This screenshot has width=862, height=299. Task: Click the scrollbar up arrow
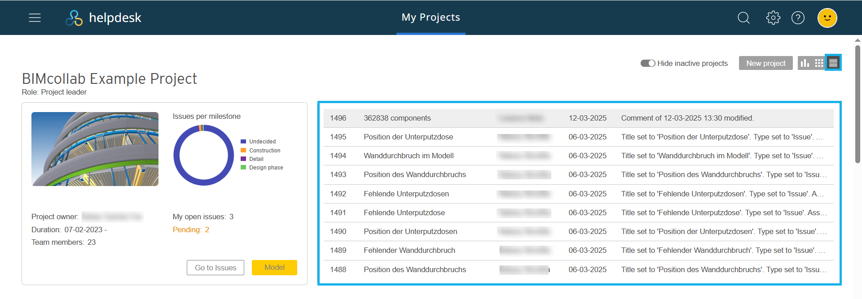858,40
